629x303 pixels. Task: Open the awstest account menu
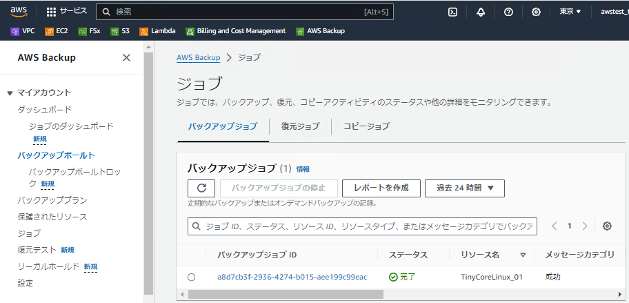(614, 12)
